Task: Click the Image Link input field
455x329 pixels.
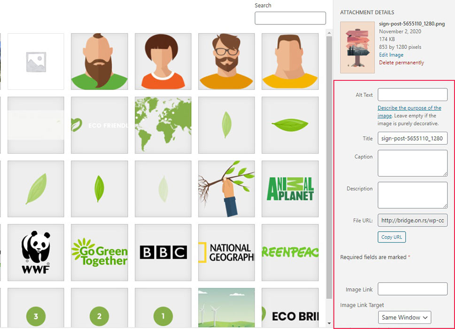Action: coord(412,289)
